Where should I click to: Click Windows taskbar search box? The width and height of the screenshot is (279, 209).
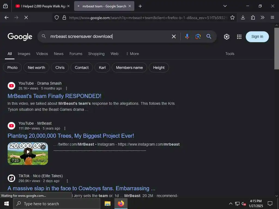[57, 204]
